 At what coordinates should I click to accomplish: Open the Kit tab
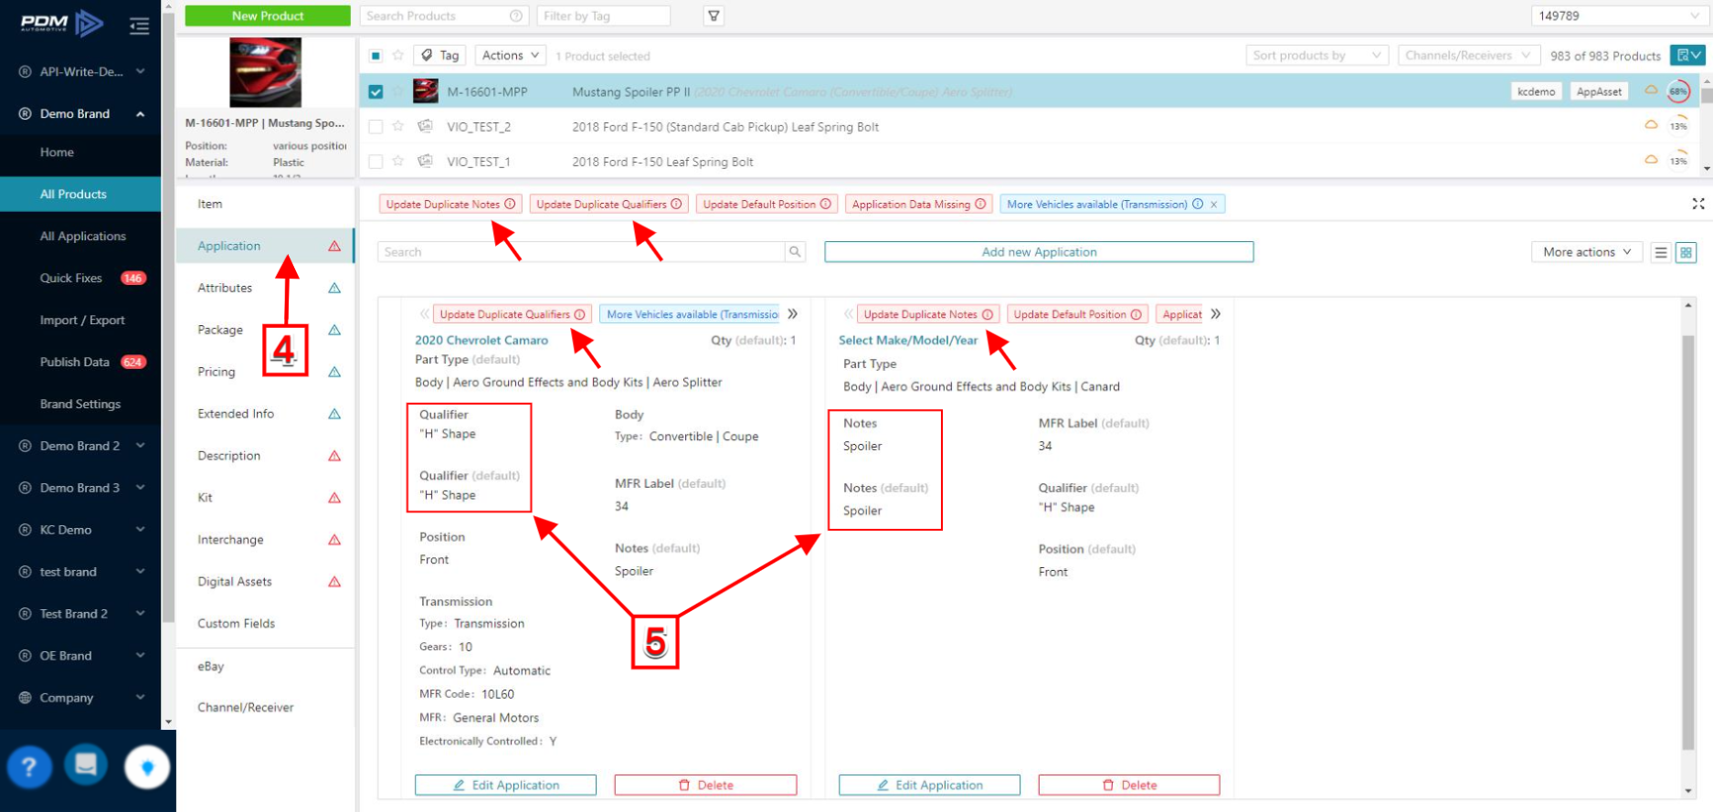click(265, 498)
